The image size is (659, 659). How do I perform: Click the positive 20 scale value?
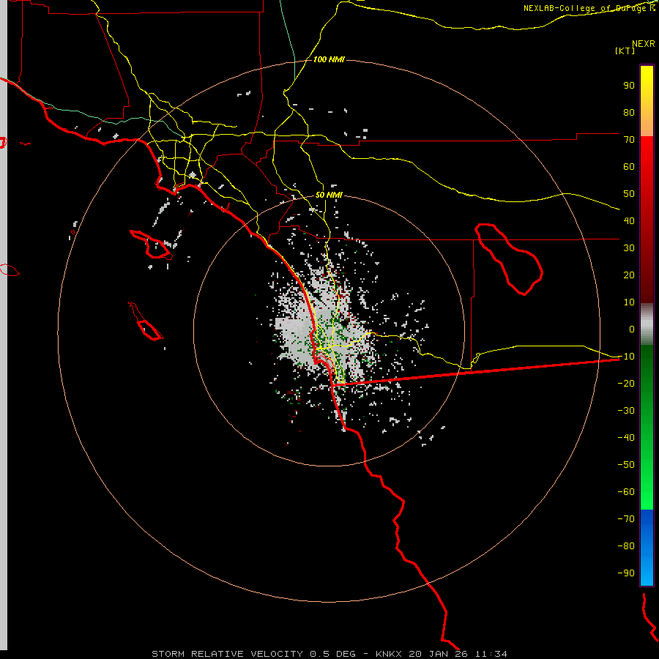[x=629, y=275]
